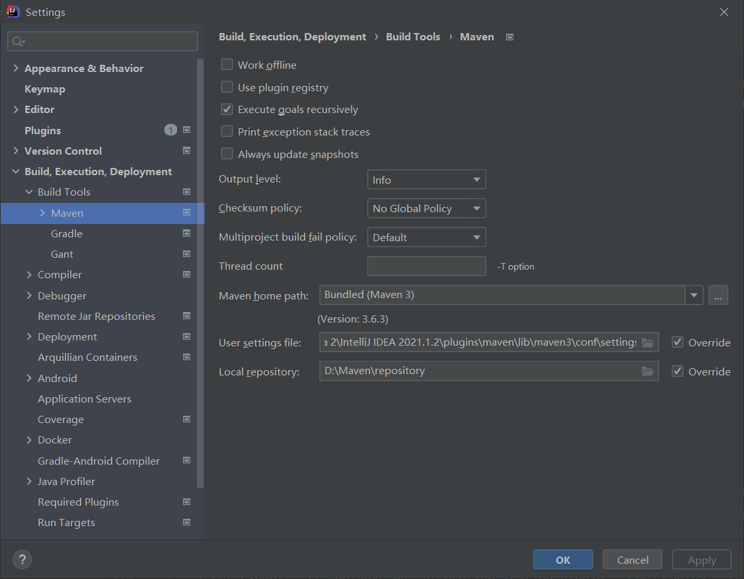The width and height of the screenshot is (744, 579).
Task: Click the Thread count input field
Action: pyautogui.click(x=427, y=266)
